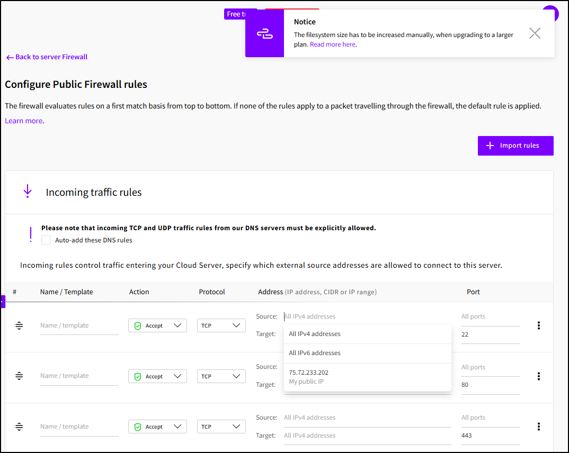Screen dimensions: 569x453
Task: Enable Auto-add these DNS rules checkbox
Action: pyautogui.click(x=46, y=240)
